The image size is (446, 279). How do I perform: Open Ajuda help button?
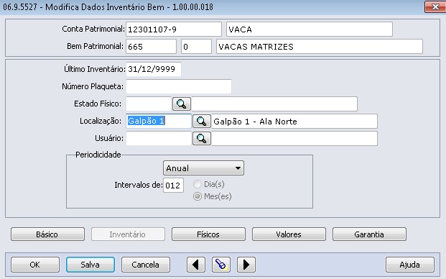[x=410, y=265]
